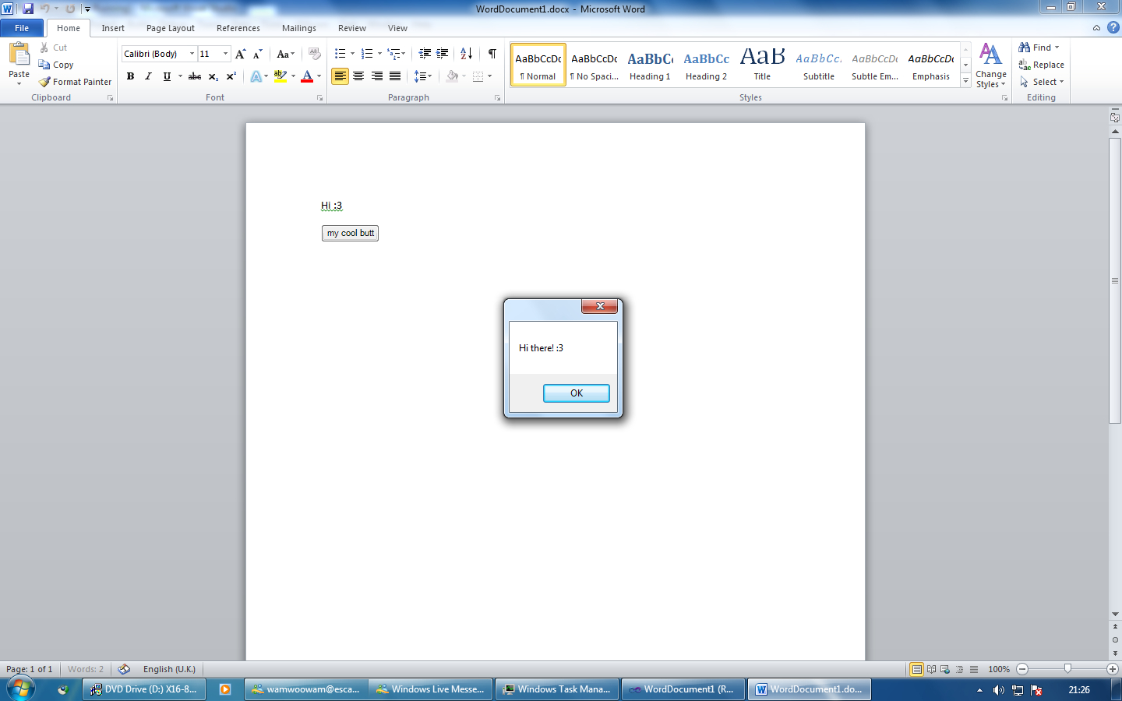1122x701 pixels.
Task: Open Change Styles menu
Action: point(990,65)
